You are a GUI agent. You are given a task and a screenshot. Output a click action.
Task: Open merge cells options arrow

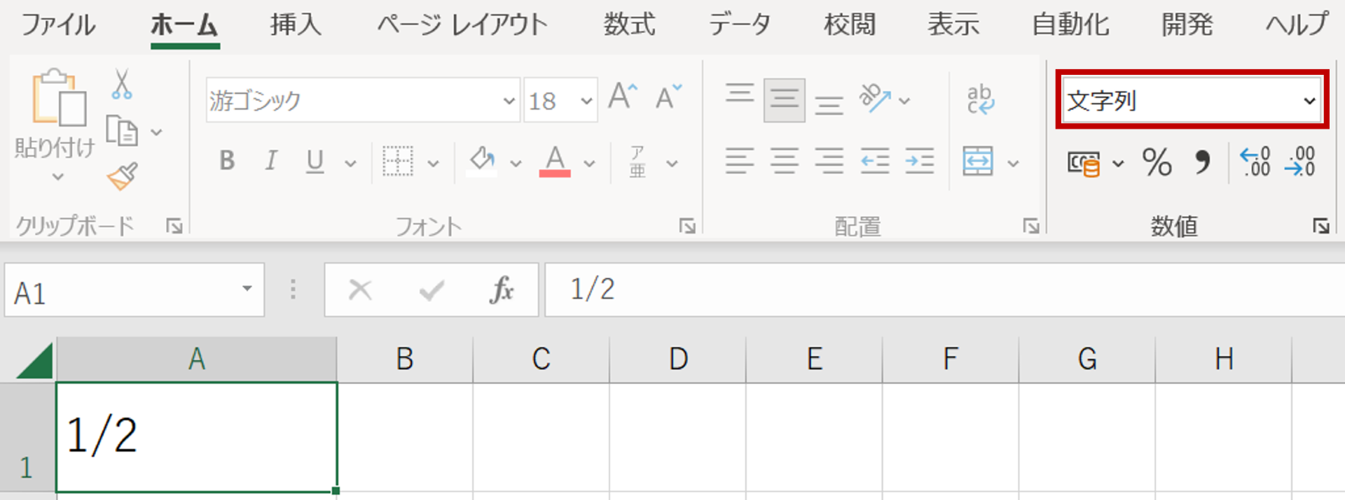click(1013, 164)
